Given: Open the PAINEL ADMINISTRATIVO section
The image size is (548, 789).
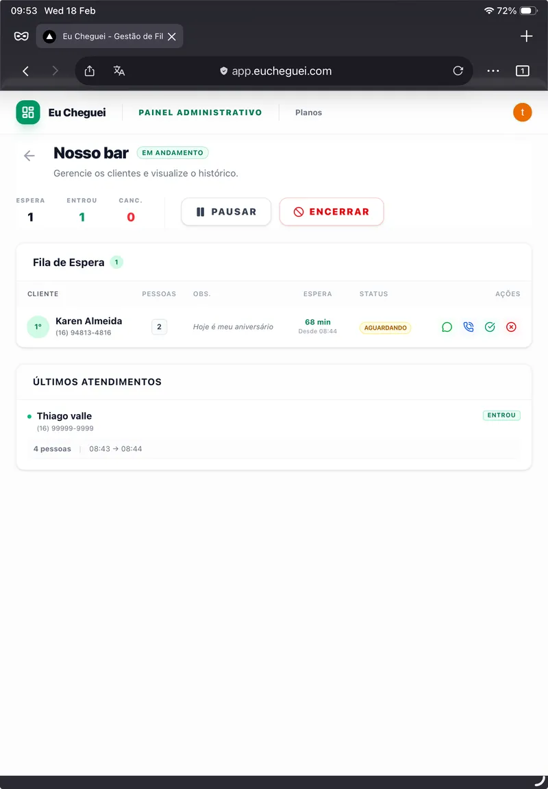Looking at the screenshot, I should [199, 112].
